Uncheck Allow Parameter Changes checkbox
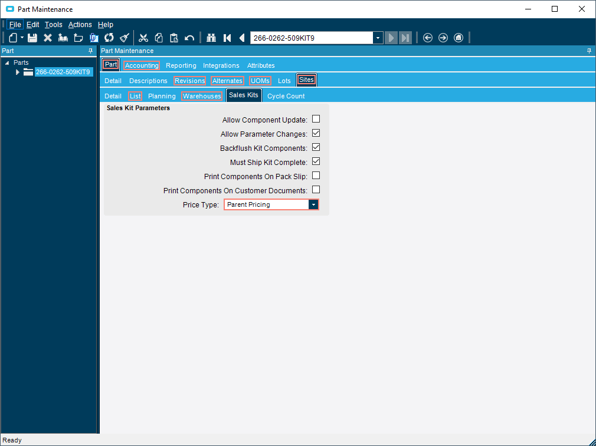596x446 pixels. pyautogui.click(x=316, y=133)
